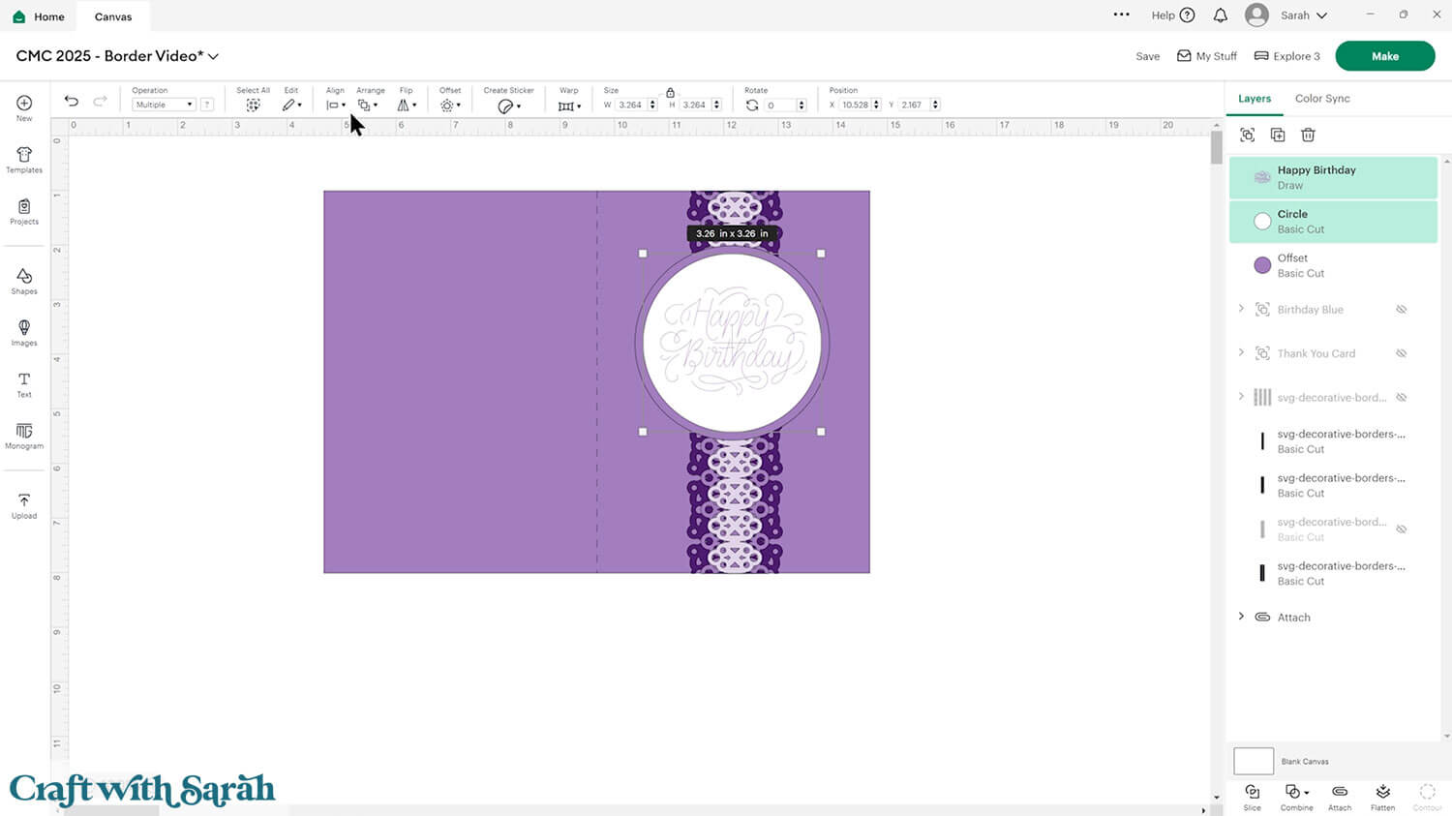Delete selected layer with trash icon
The image size is (1452, 816).
tap(1308, 135)
